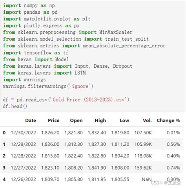The image size is (186, 188).
Task: Click the Vol. column header
Action: (147, 120)
